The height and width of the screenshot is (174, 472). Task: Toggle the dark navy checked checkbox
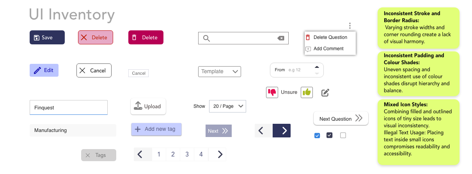coord(330,135)
